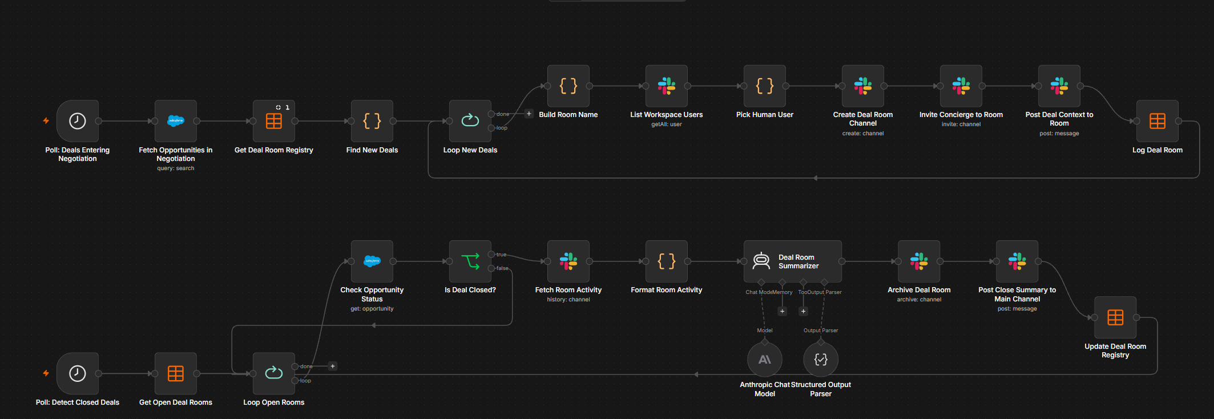
Task: Click the false output of Is Deal Closed?
Action: click(491, 268)
